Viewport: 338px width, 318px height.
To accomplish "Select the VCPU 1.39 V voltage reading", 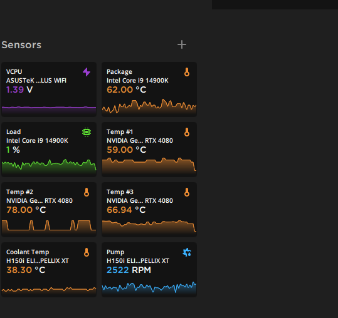I will click(19, 90).
